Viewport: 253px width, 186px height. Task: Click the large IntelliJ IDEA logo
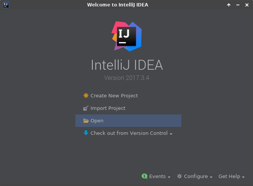click(127, 36)
